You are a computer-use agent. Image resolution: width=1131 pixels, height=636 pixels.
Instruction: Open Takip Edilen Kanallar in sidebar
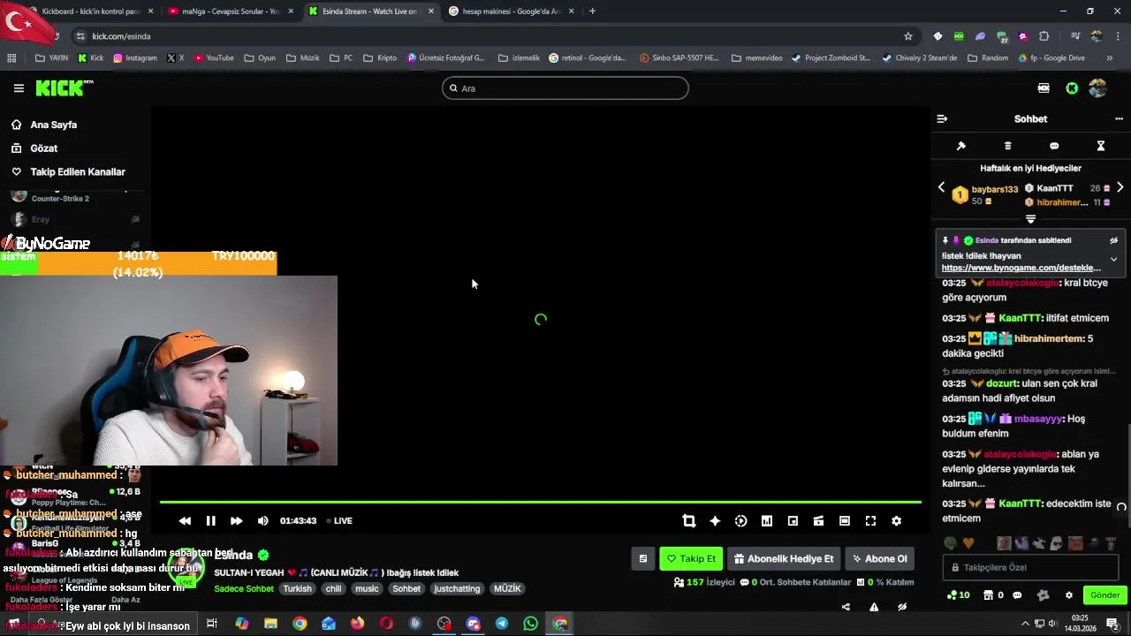coord(78,172)
